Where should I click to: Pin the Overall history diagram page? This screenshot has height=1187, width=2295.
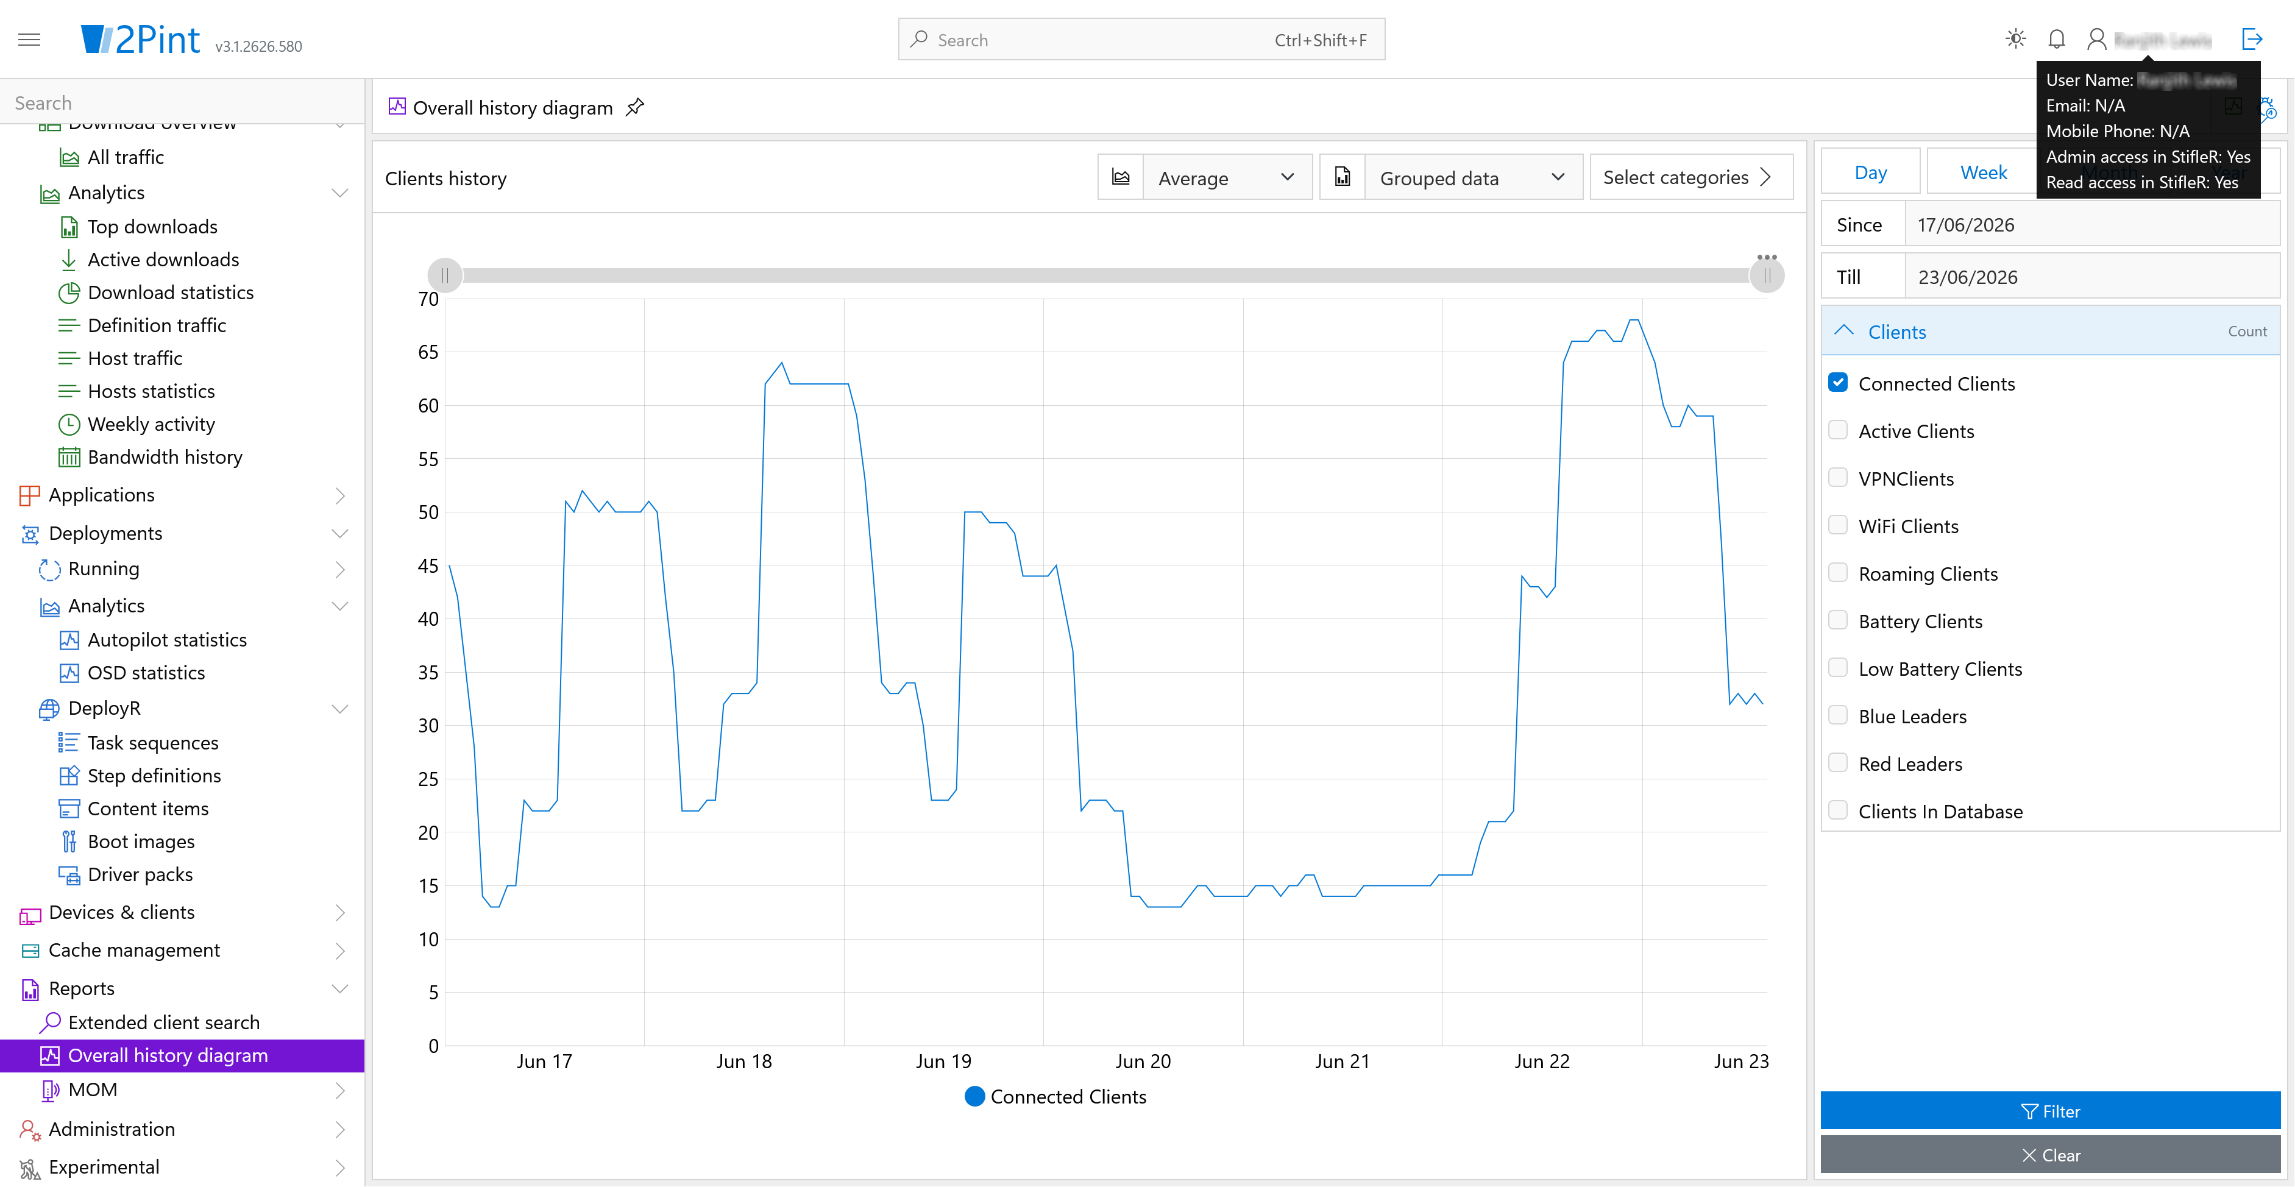pyautogui.click(x=634, y=108)
